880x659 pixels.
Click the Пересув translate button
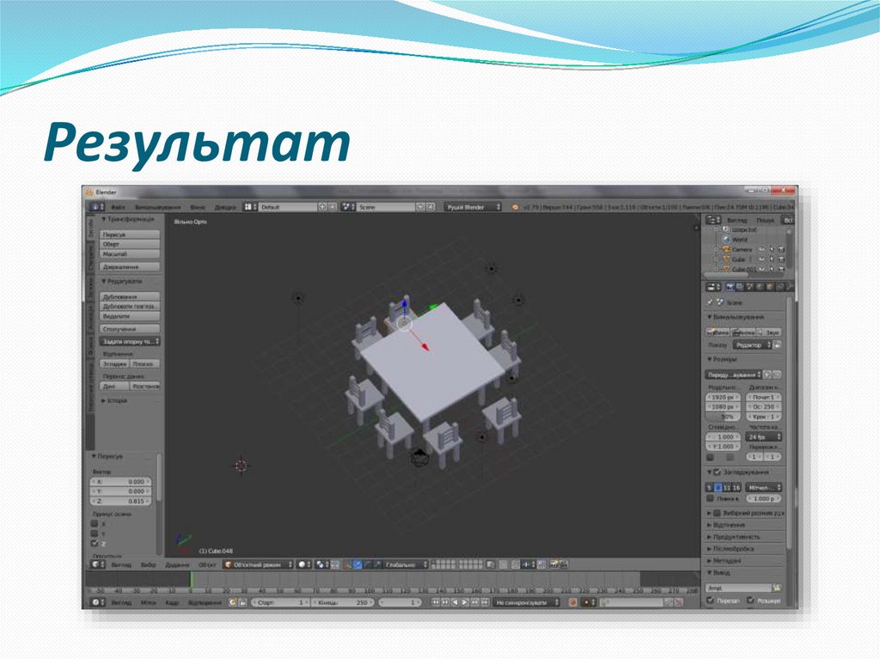click(130, 235)
